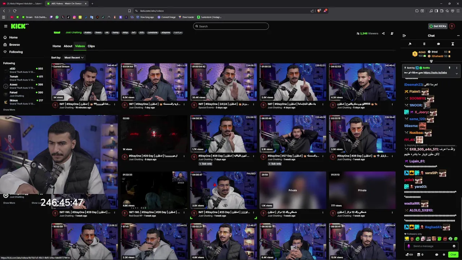Expand the pinned message with chevron

[x=457, y=73]
